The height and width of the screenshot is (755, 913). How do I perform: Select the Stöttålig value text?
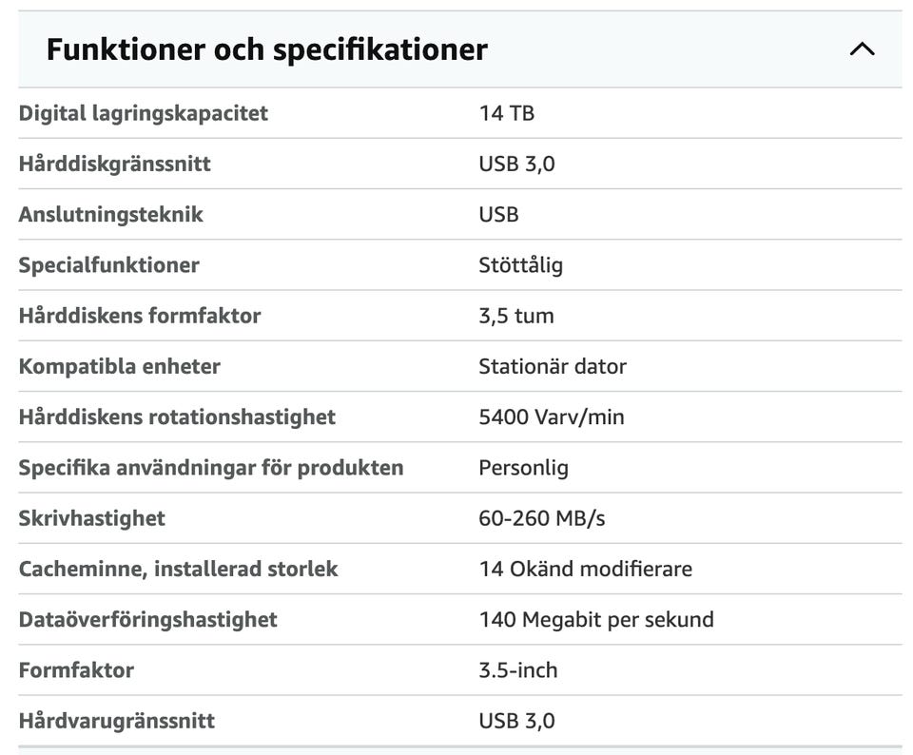pos(520,264)
